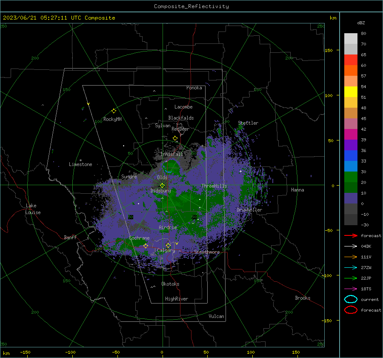
Task: Click the red forecast arrow in legend
Action: pos(351,235)
